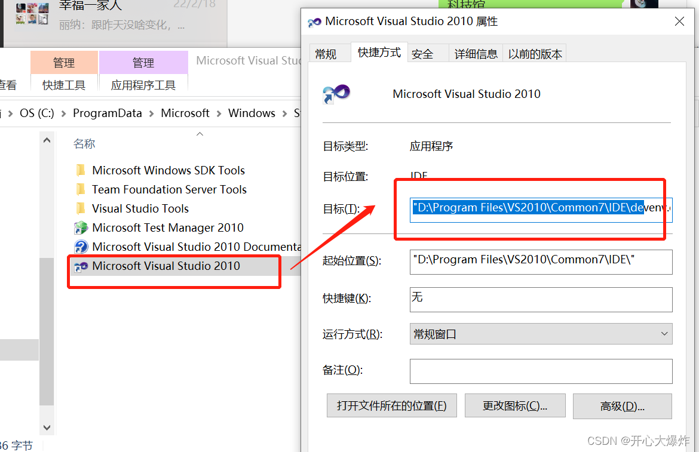This screenshot has width=699, height=452.
Task: Click the Visual Studio logo in the properties dialog
Action: click(x=336, y=94)
